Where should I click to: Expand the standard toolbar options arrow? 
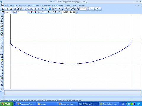(x=63, y=9)
